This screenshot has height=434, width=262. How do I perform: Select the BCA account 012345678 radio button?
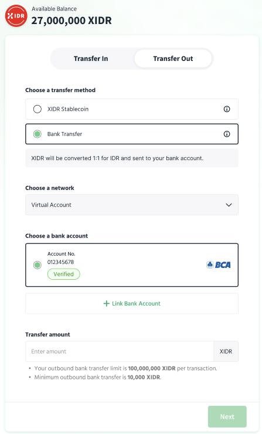(38, 265)
